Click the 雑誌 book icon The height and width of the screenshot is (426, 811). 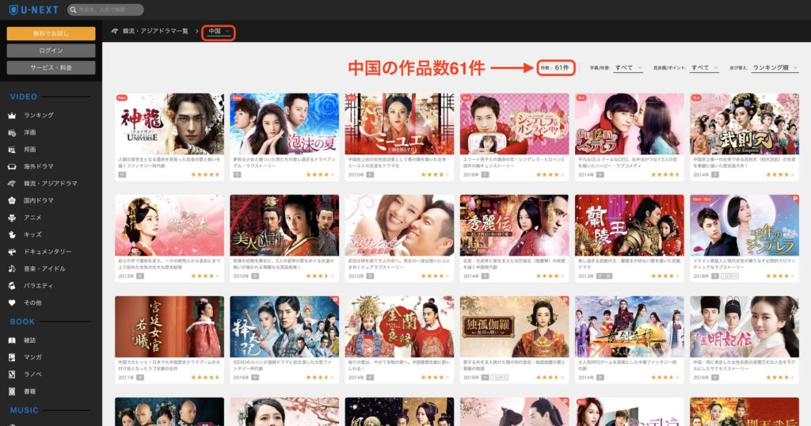pyautogui.click(x=12, y=340)
